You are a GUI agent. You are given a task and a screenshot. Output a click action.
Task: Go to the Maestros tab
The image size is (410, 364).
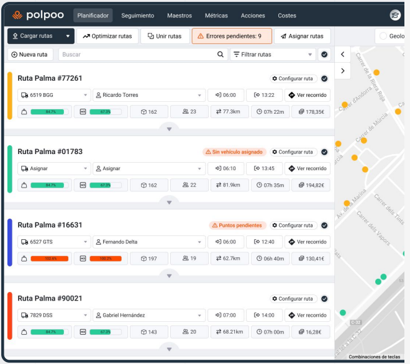(180, 16)
